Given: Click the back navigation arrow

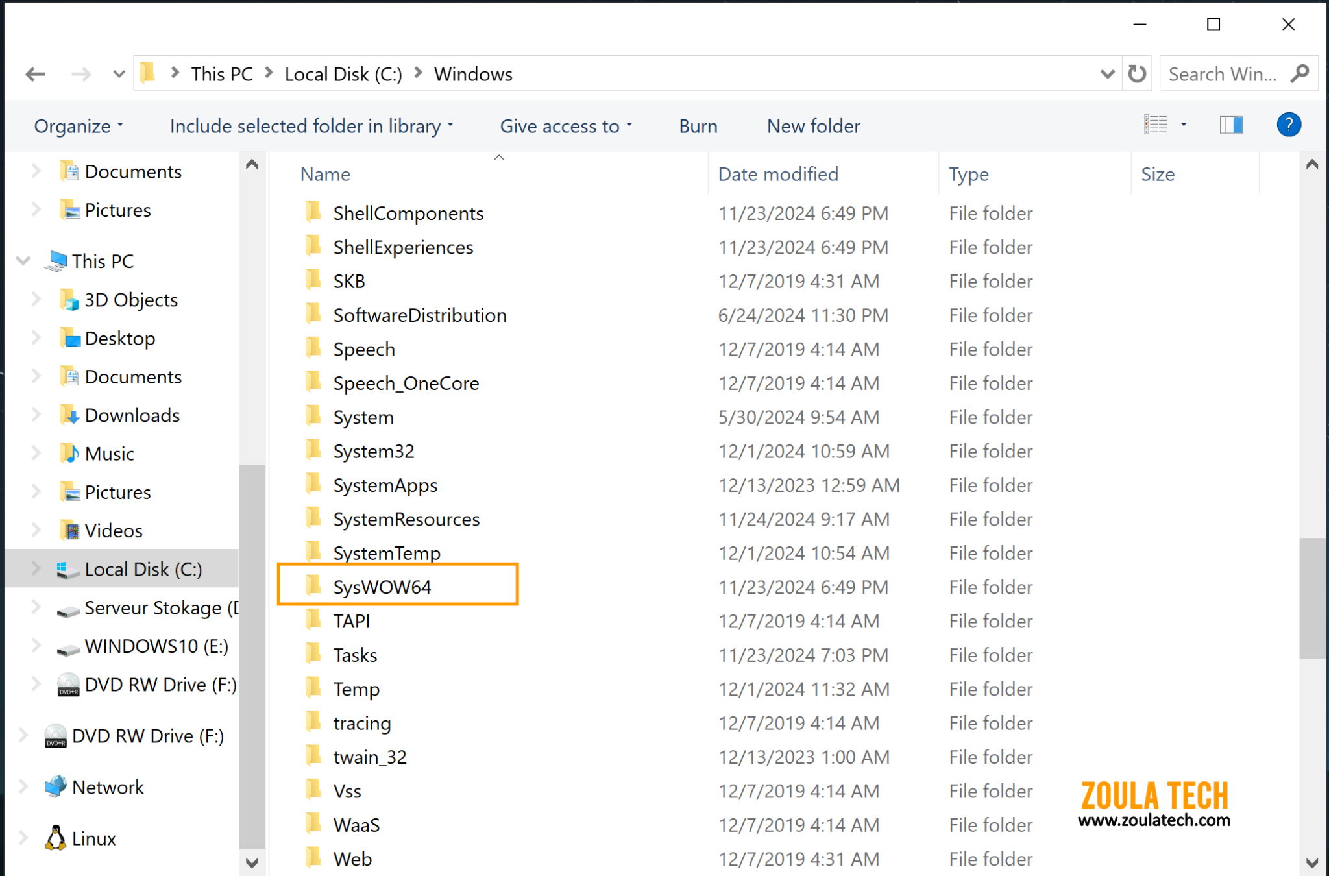Looking at the screenshot, I should tap(36, 73).
